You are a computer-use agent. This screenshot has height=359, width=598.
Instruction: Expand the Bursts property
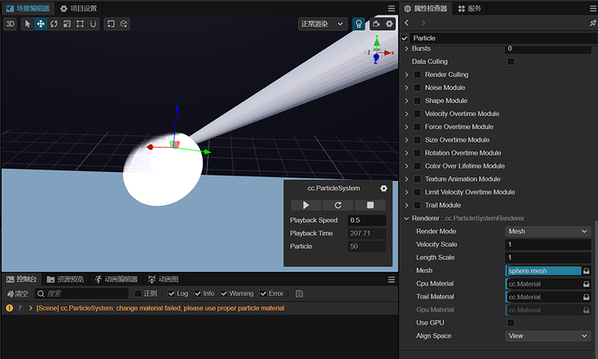tap(406, 48)
